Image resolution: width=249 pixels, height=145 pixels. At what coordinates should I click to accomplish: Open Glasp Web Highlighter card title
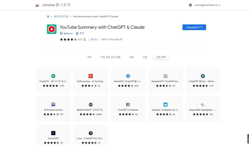[x=203, y=110]
